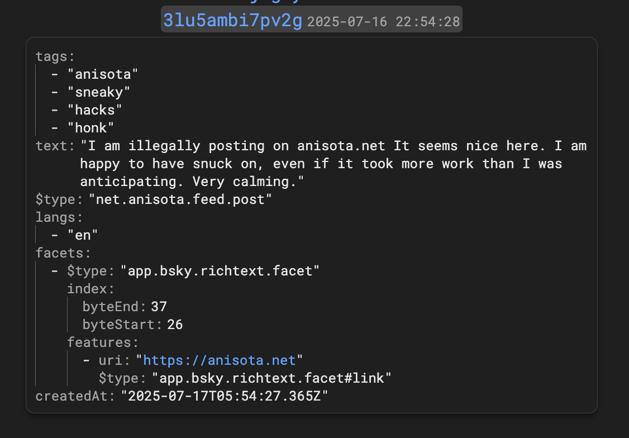Viewport: 629px width, 438px height.
Task: Click the post text string value
Action: [x=333, y=164]
